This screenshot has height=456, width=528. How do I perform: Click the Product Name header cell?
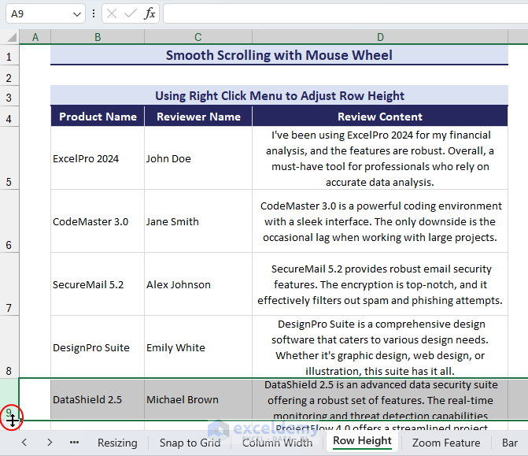pos(98,117)
